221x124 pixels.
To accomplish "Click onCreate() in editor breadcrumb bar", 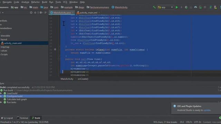I will 83,79.
